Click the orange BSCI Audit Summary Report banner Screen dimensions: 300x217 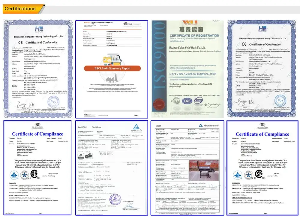(x=112, y=68)
